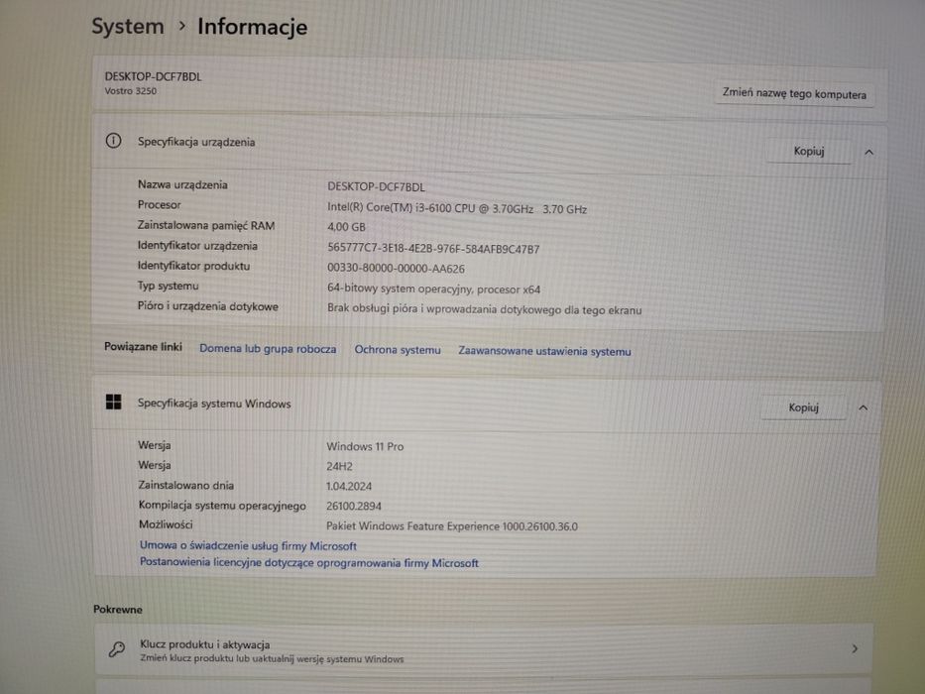Click the key icon next to Klucz produktu i aktywacja

point(117,649)
